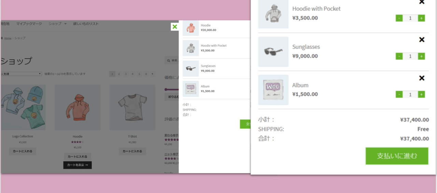Open the Album thumbnail in large cart
Image resolution: width=437 pixels, height=193 pixels.
(x=273, y=90)
